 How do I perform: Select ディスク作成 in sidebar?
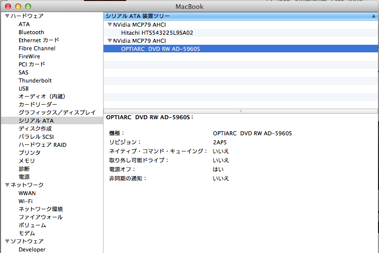click(x=35, y=129)
